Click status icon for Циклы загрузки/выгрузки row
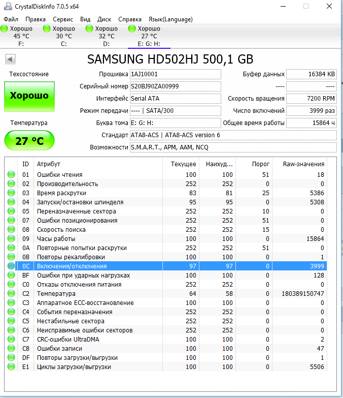The width and height of the screenshot is (343, 398). [x=11, y=366]
